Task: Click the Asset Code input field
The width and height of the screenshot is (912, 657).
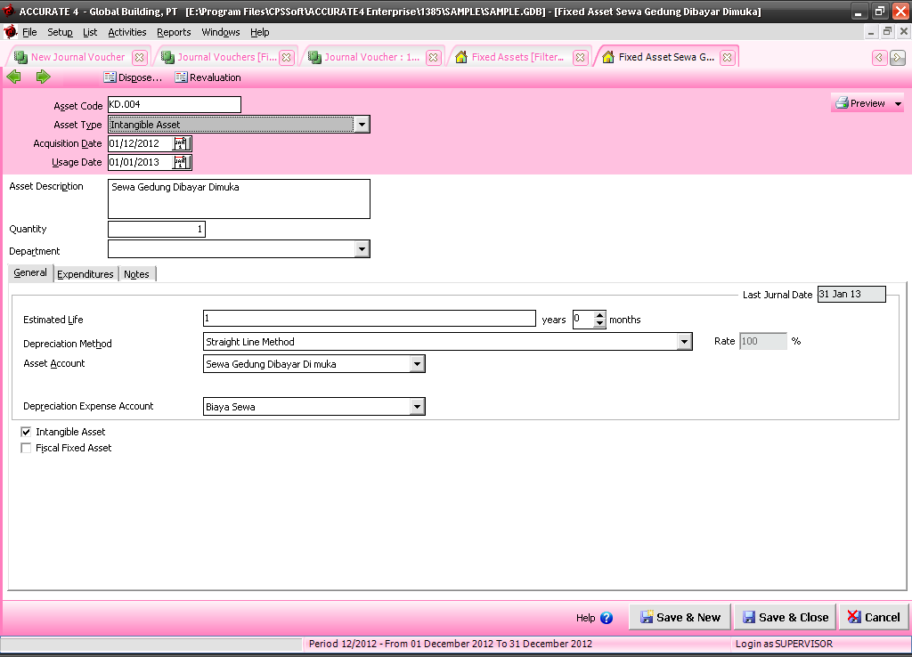Action: coord(174,105)
